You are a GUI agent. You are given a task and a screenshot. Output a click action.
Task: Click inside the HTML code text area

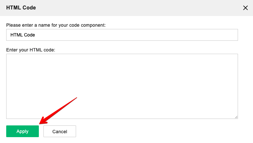click(x=122, y=86)
